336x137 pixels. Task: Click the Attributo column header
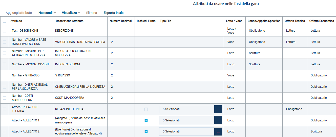(x=16, y=21)
